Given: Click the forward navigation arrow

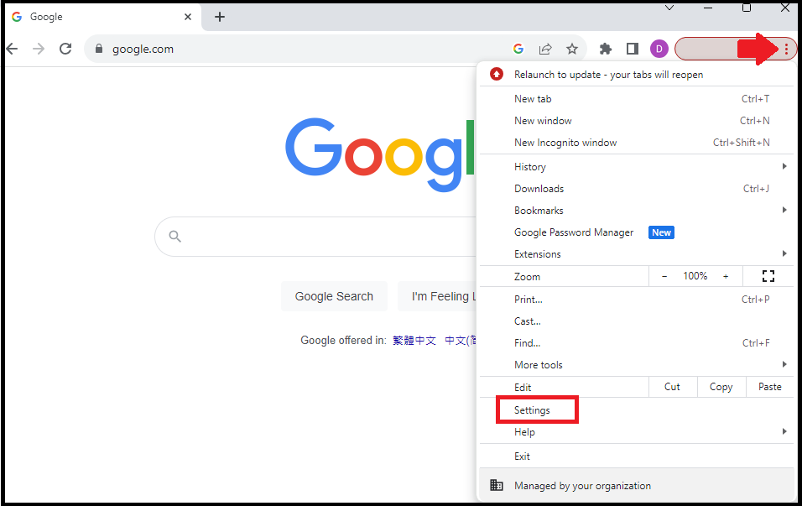Looking at the screenshot, I should tap(39, 49).
